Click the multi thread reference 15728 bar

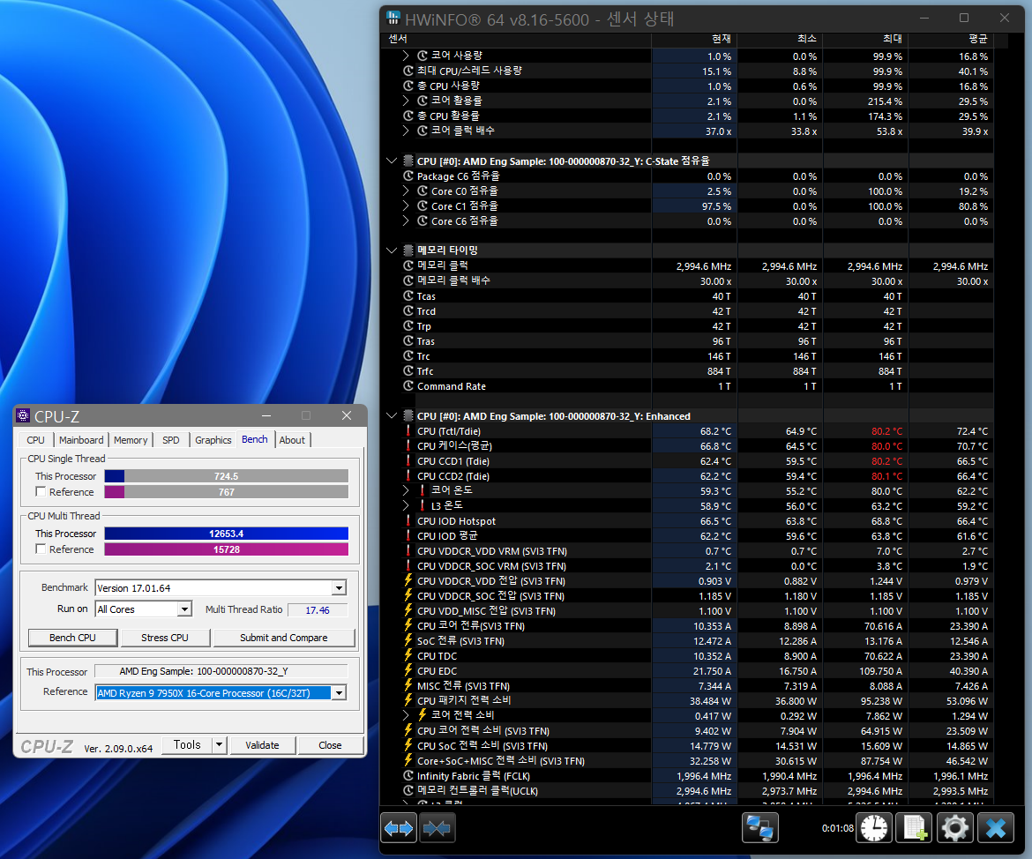(x=227, y=549)
